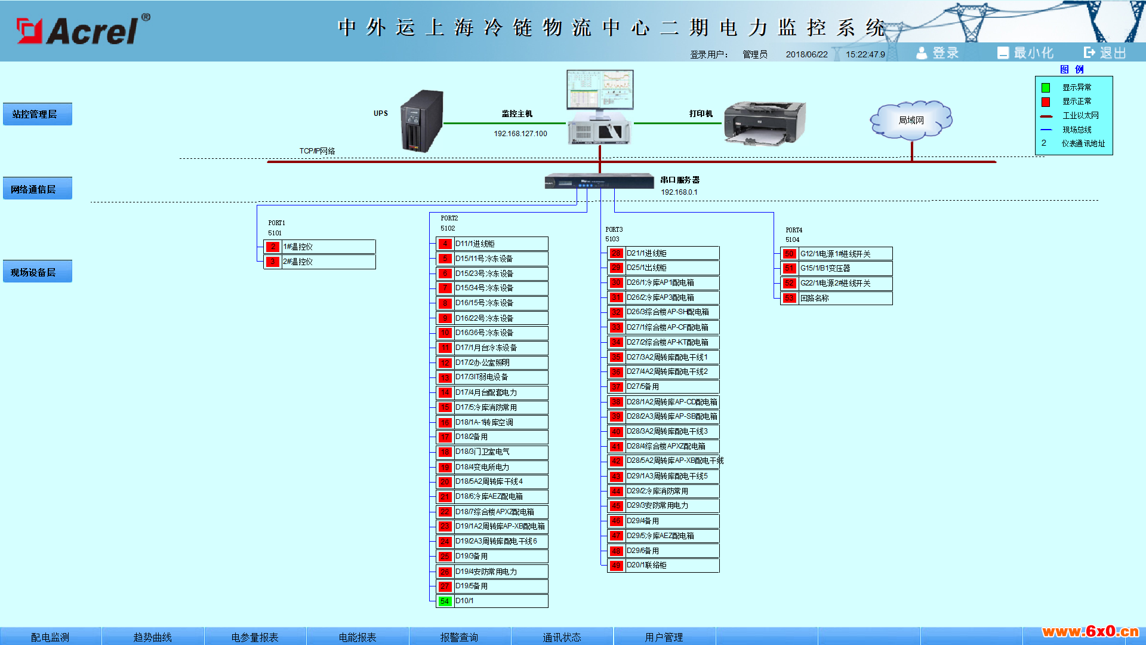
Task: Click the 现场设备层 button
Action: 38,272
